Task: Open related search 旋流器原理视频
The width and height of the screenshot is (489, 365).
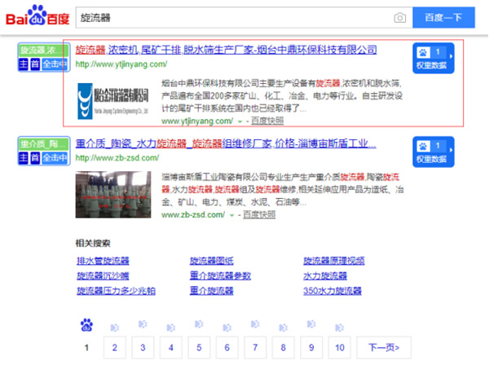Action: (x=334, y=261)
